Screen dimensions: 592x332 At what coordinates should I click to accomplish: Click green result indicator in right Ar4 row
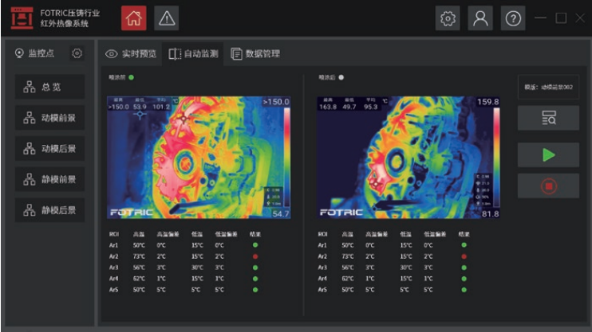[464, 279]
